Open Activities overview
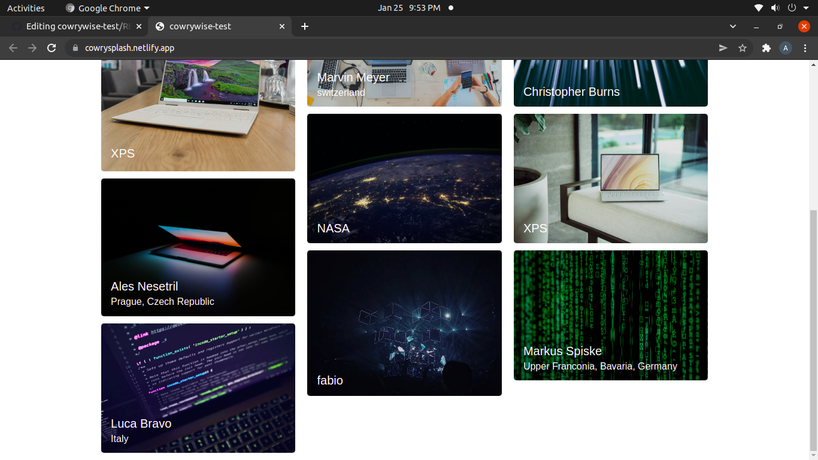The width and height of the screenshot is (818, 460). pyautogui.click(x=26, y=8)
